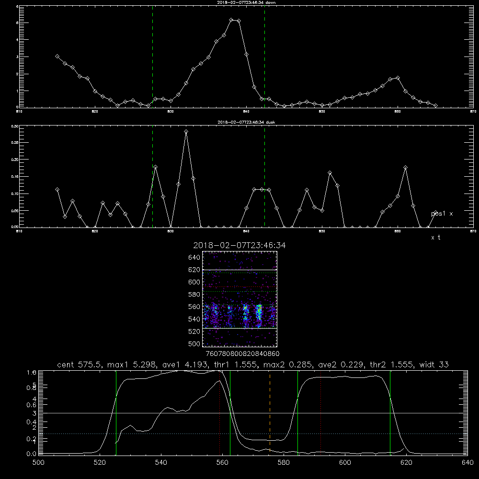
Task: Click the first data diamond of dawn curve
Action: pyautogui.click(x=57, y=56)
